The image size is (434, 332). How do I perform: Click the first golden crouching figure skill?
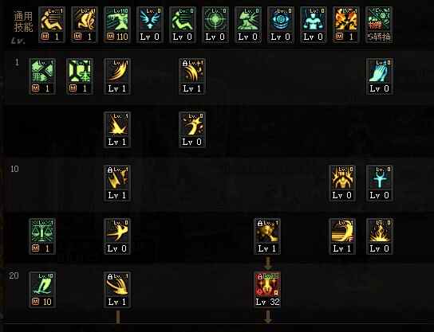(52, 25)
